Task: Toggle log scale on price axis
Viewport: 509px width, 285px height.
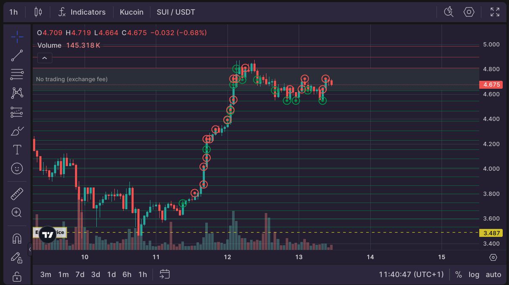Action: [x=474, y=275]
